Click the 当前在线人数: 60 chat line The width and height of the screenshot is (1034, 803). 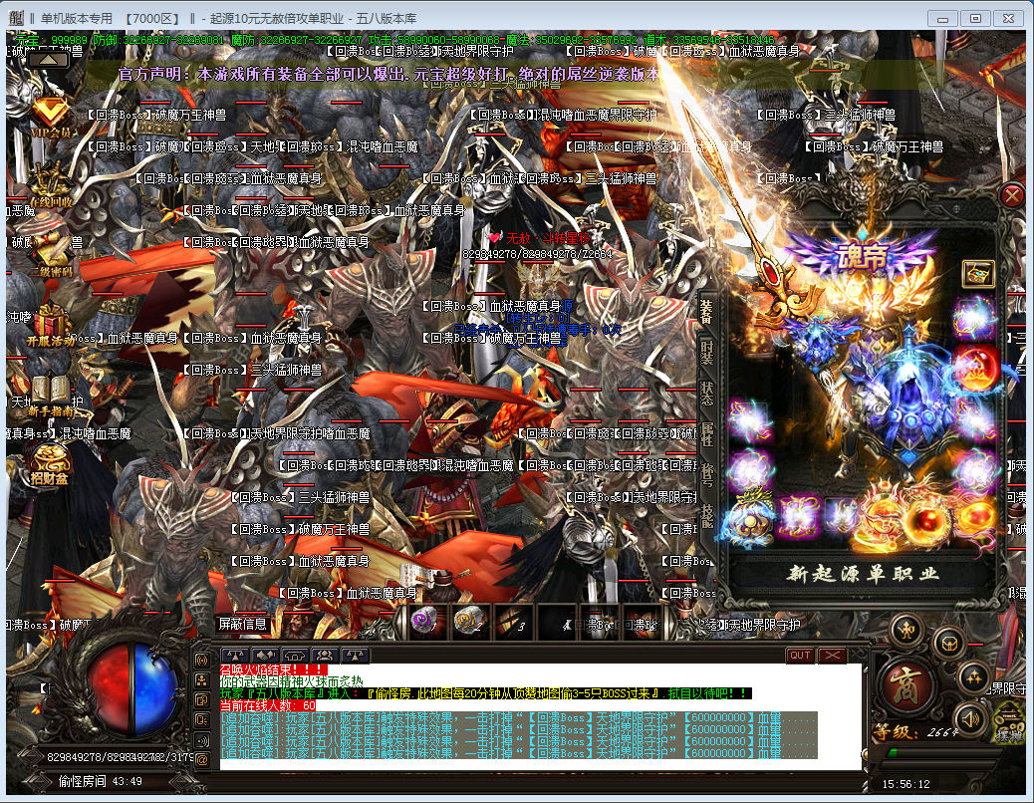pos(268,705)
